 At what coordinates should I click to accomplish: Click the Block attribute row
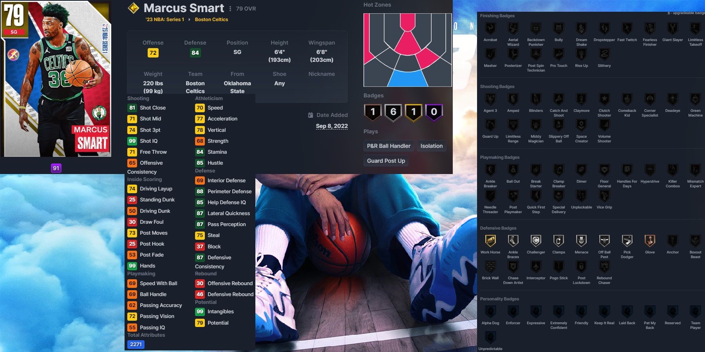point(208,246)
